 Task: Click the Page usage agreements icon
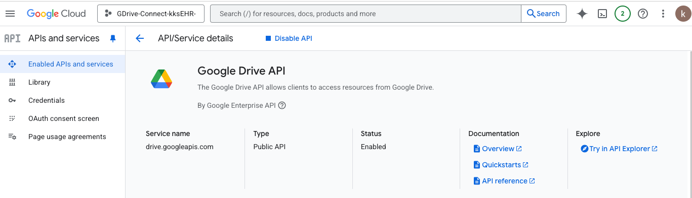coord(12,137)
